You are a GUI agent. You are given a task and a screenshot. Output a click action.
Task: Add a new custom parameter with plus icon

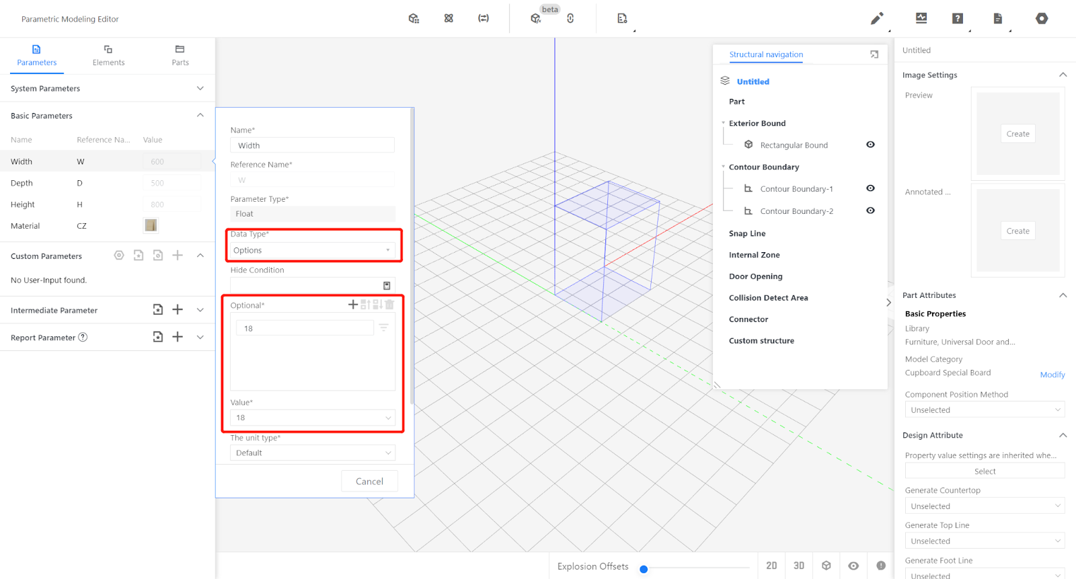point(178,256)
